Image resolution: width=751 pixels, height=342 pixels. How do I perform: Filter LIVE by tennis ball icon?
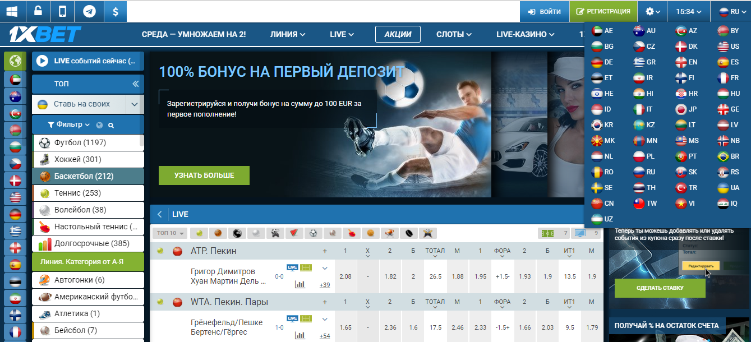tap(199, 233)
